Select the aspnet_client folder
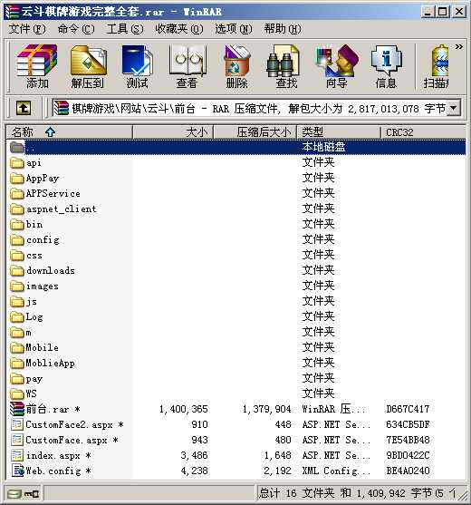 (x=61, y=209)
